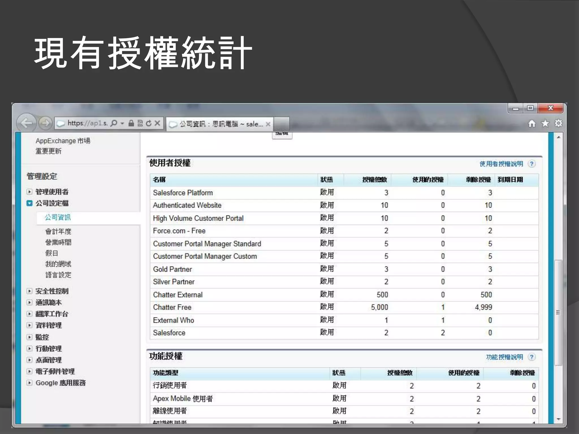The height and width of the screenshot is (434, 579).
Task: Click help icon beside 功能授權說明
Action: [532, 357]
